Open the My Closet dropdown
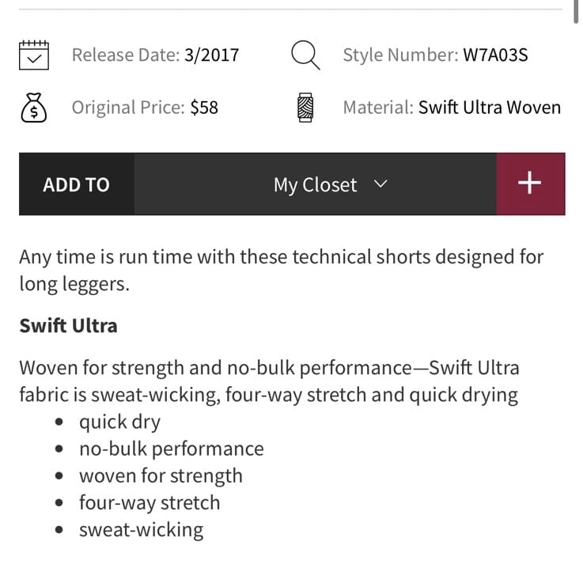Screen dimensions: 583x583 [315, 184]
